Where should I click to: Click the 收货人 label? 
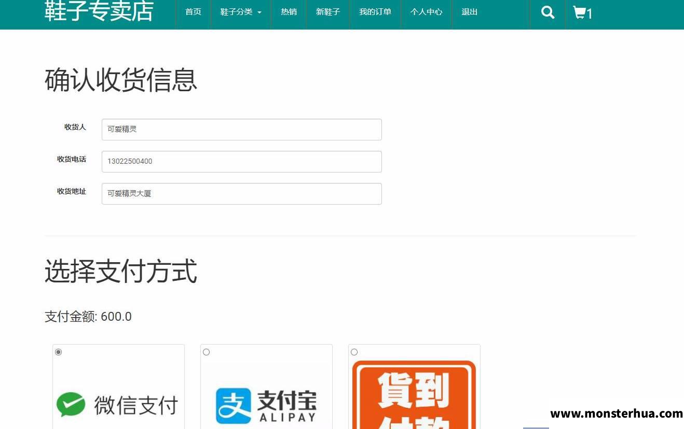(x=75, y=127)
